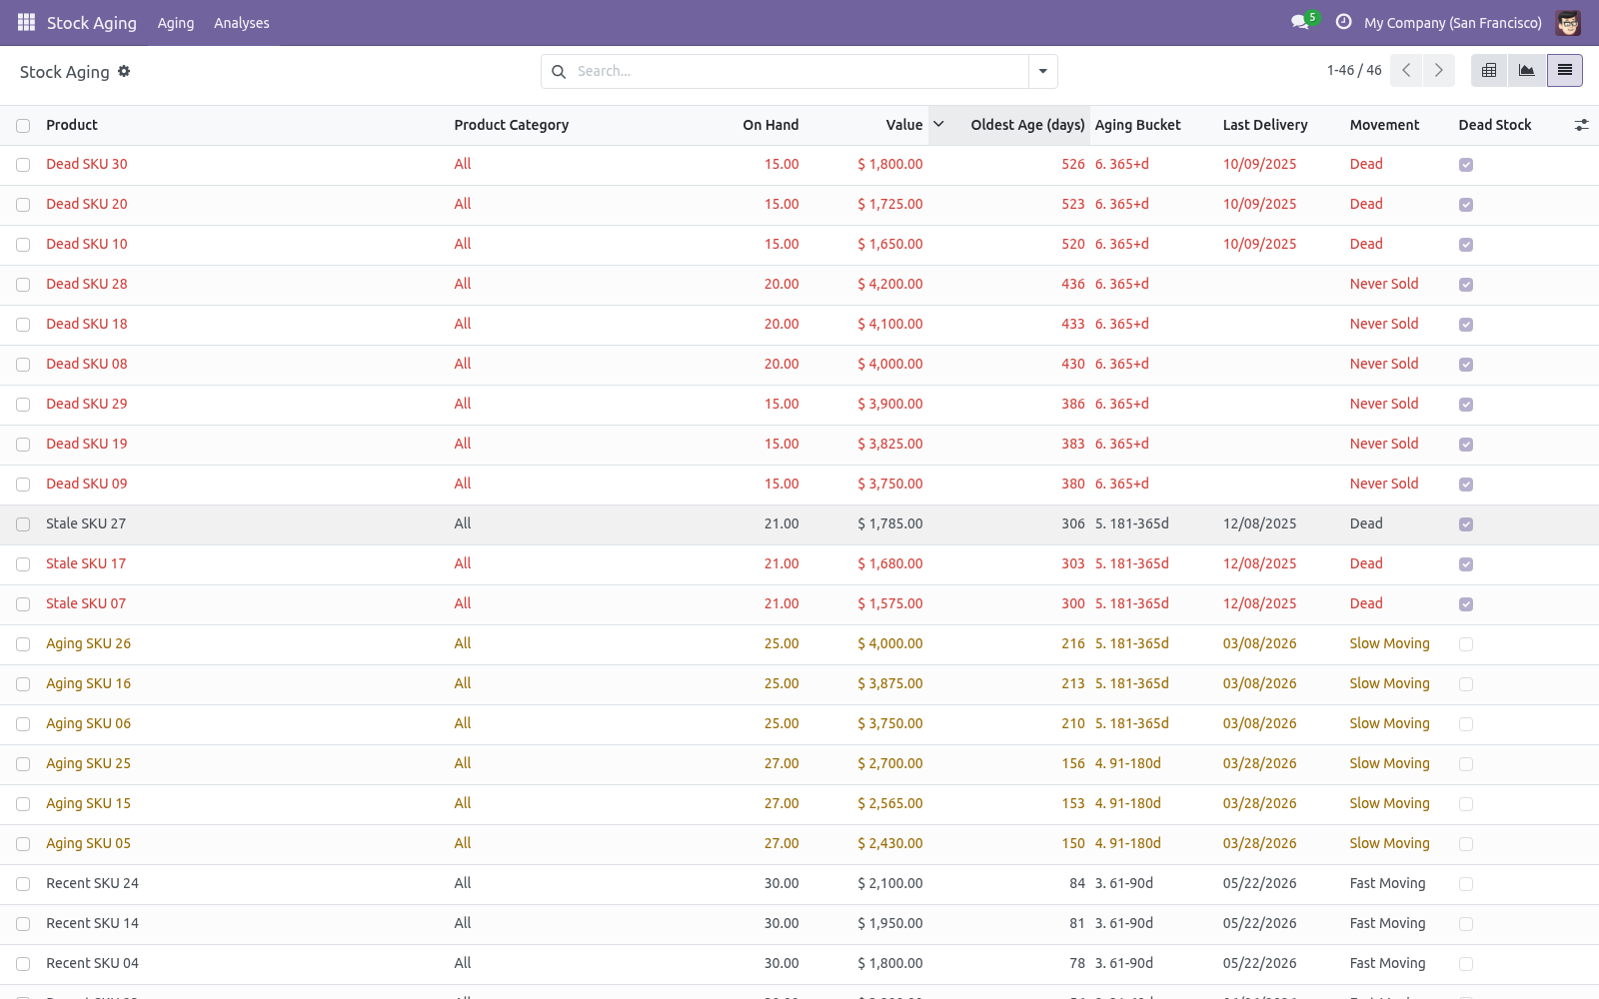1599x999 pixels.
Task: Focus the Search input field
Action: tap(799, 71)
